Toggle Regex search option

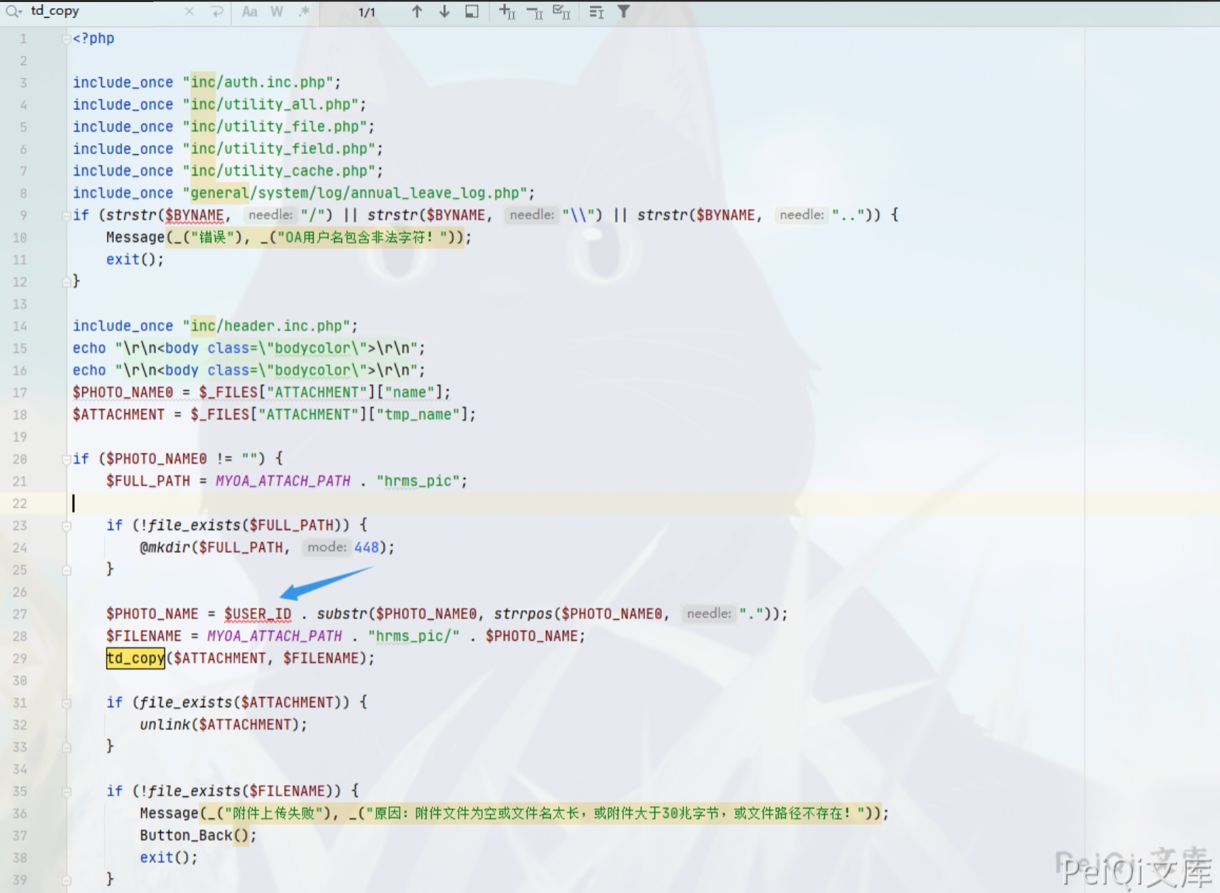point(304,12)
